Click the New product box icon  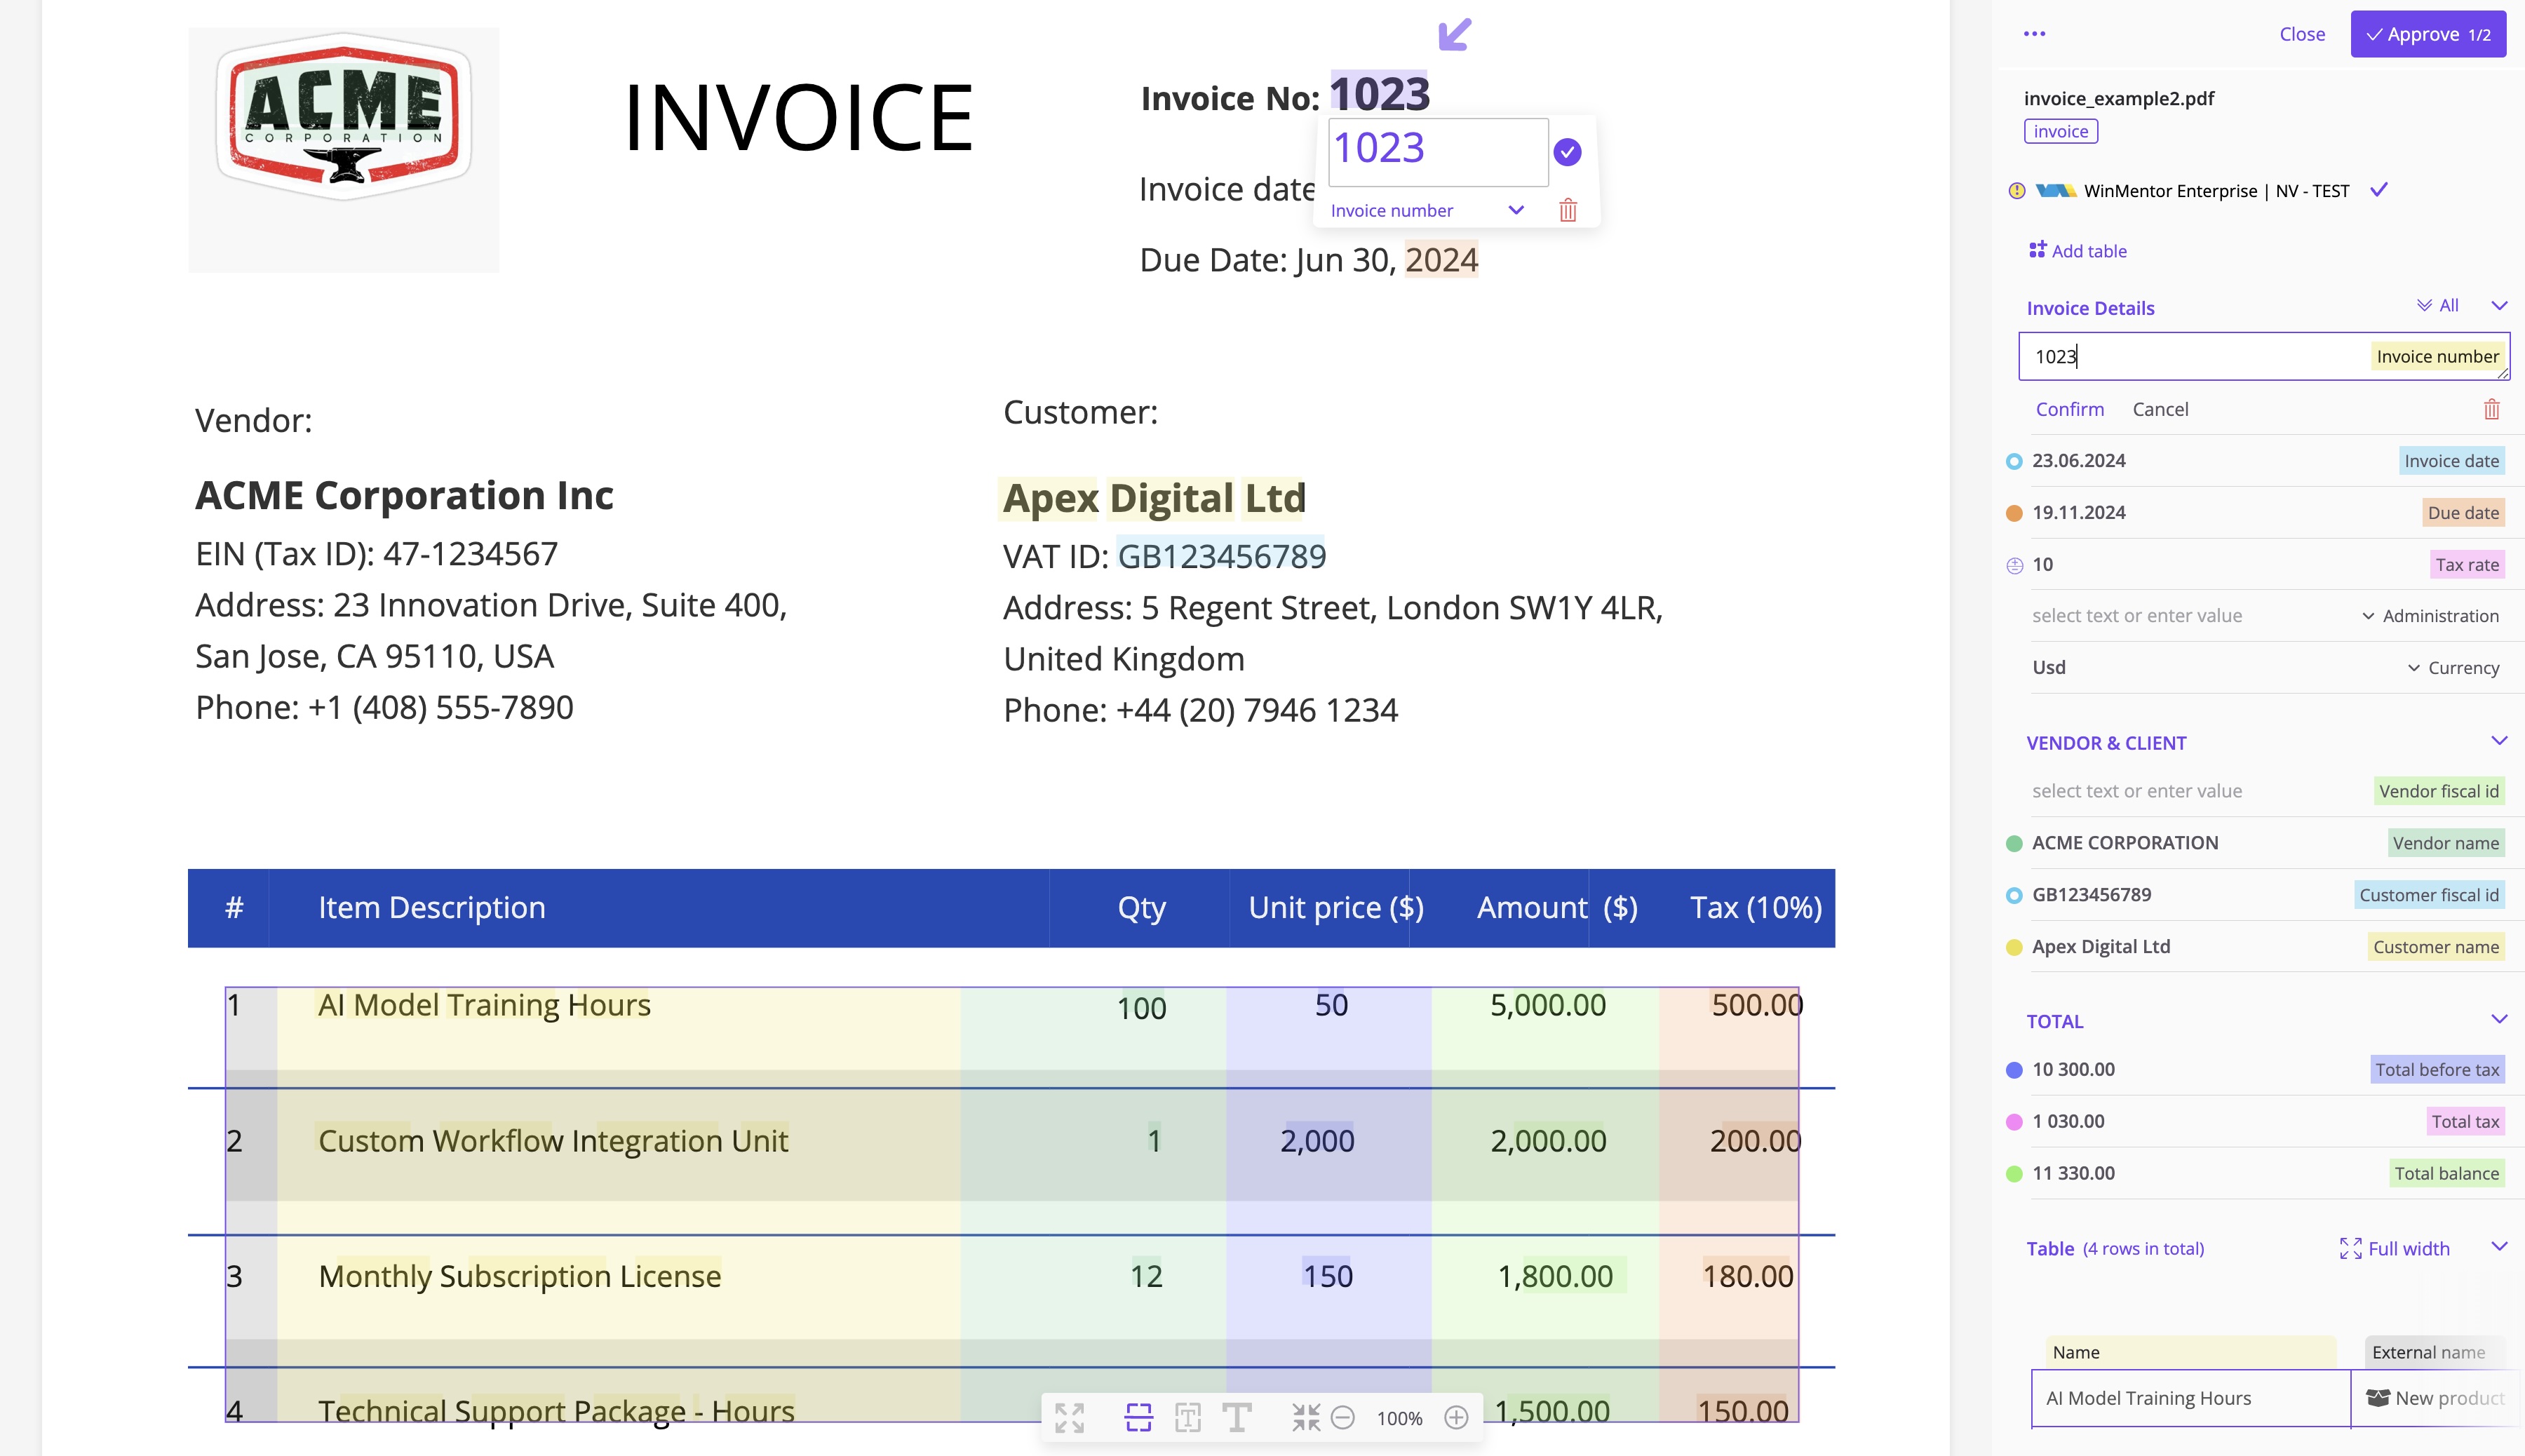pyautogui.click(x=2377, y=1398)
